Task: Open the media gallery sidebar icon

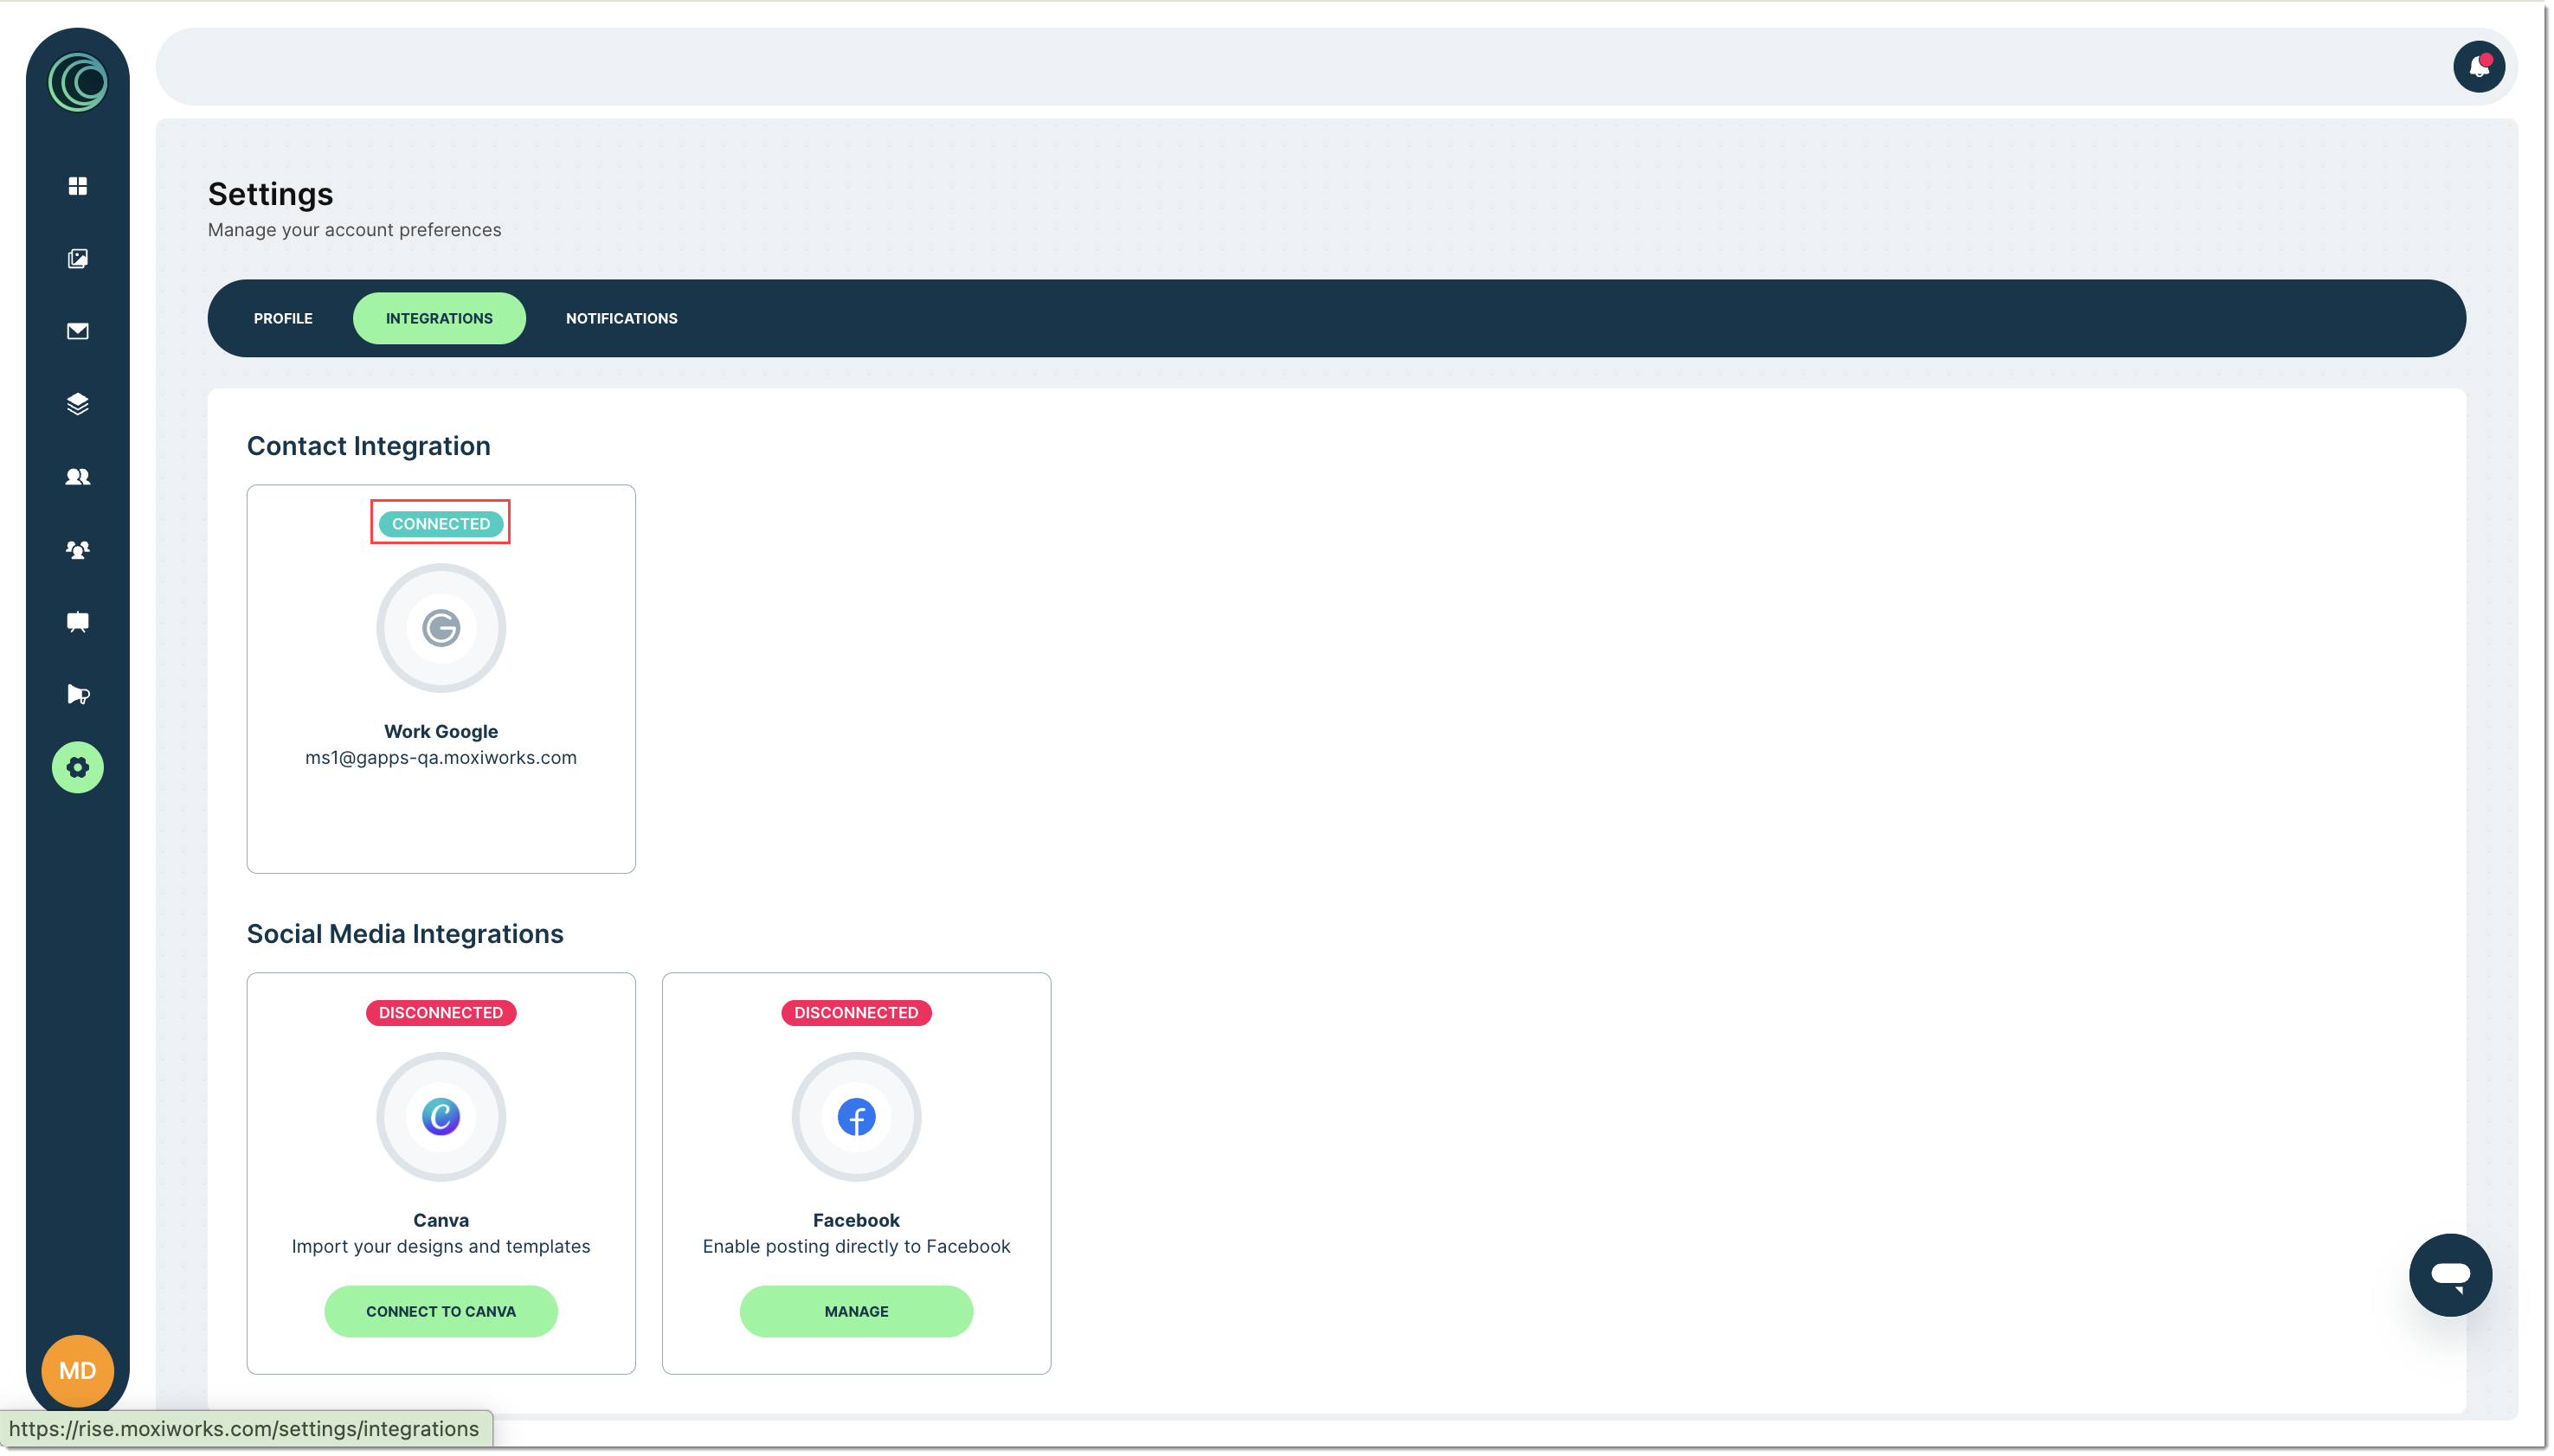Action: pyautogui.click(x=78, y=259)
